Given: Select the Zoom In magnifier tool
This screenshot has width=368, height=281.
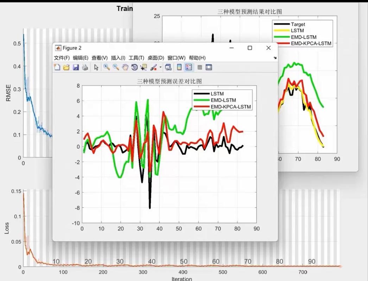Looking at the screenshot, I should coord(106,67).
